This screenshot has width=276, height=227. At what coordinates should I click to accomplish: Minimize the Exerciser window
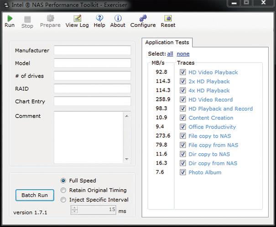point(234,3)
